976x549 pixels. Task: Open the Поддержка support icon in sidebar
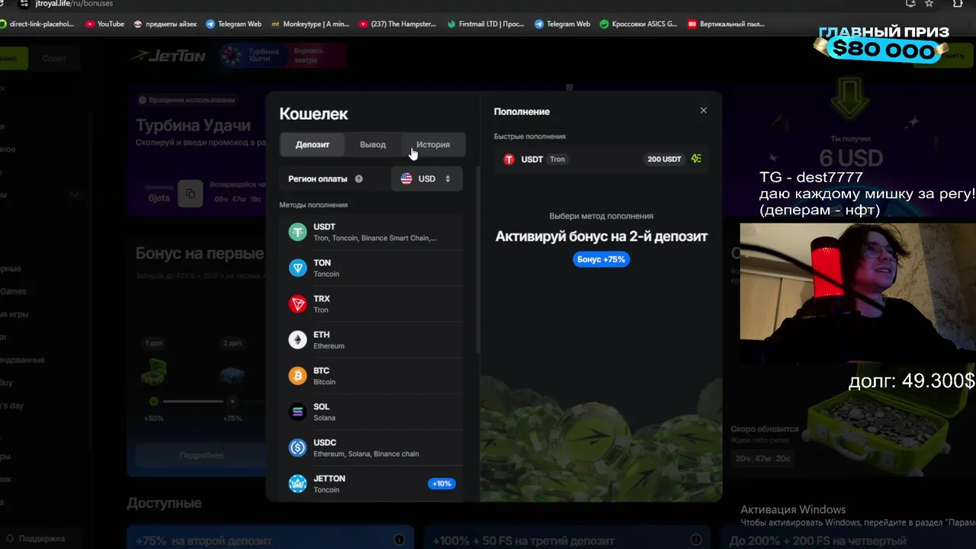click(8, 538)
